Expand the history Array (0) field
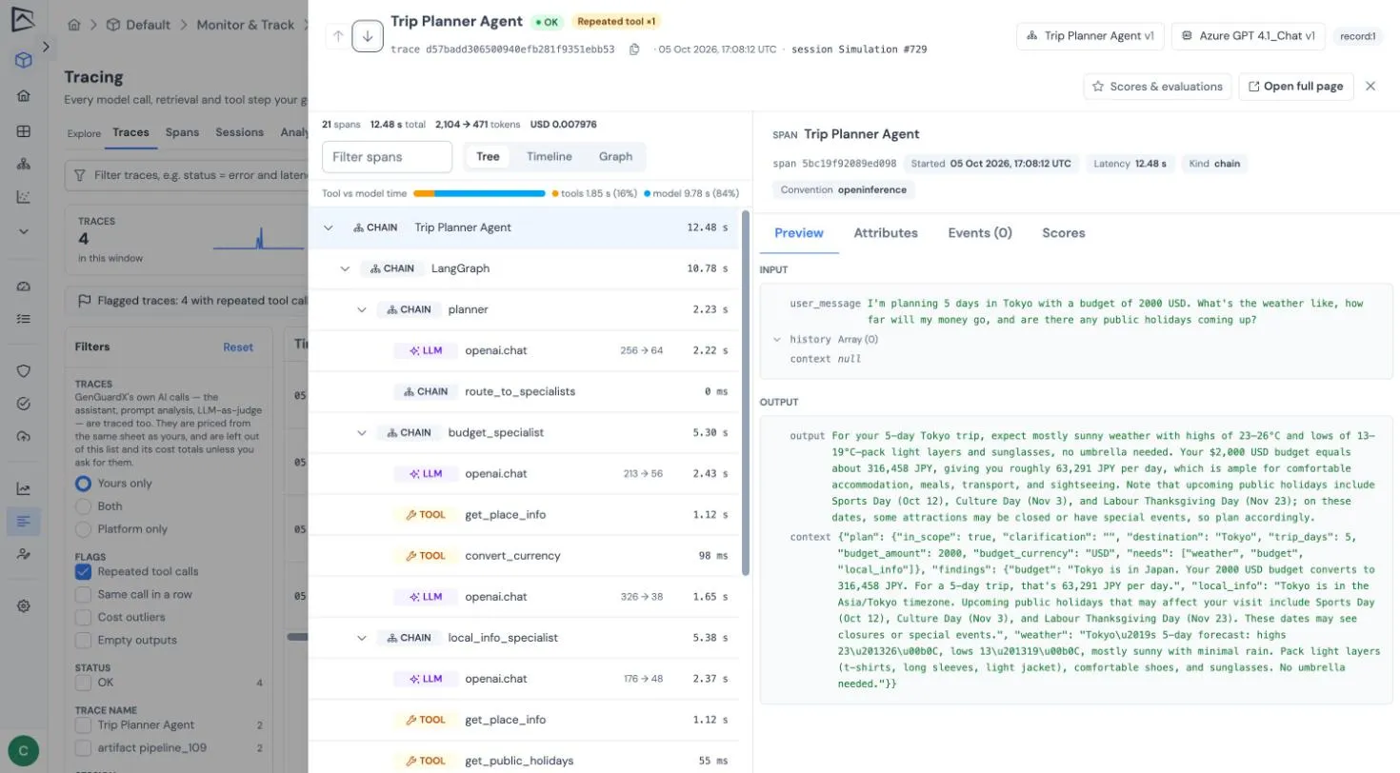Image resolution: width=1400 pixels, height=773 pixels. coord(777,339)
